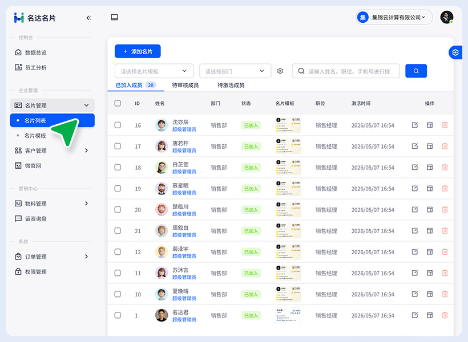
Task: Open the user avatar in top right
Action: (x=447, y=17)
